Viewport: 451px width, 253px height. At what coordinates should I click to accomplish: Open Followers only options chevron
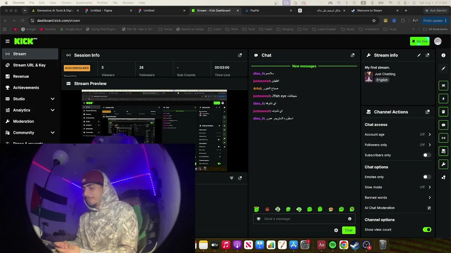430,145
